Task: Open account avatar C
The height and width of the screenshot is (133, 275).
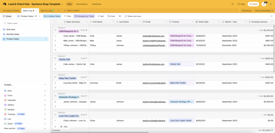Action: pyautogui.click(x=271, y=4)
